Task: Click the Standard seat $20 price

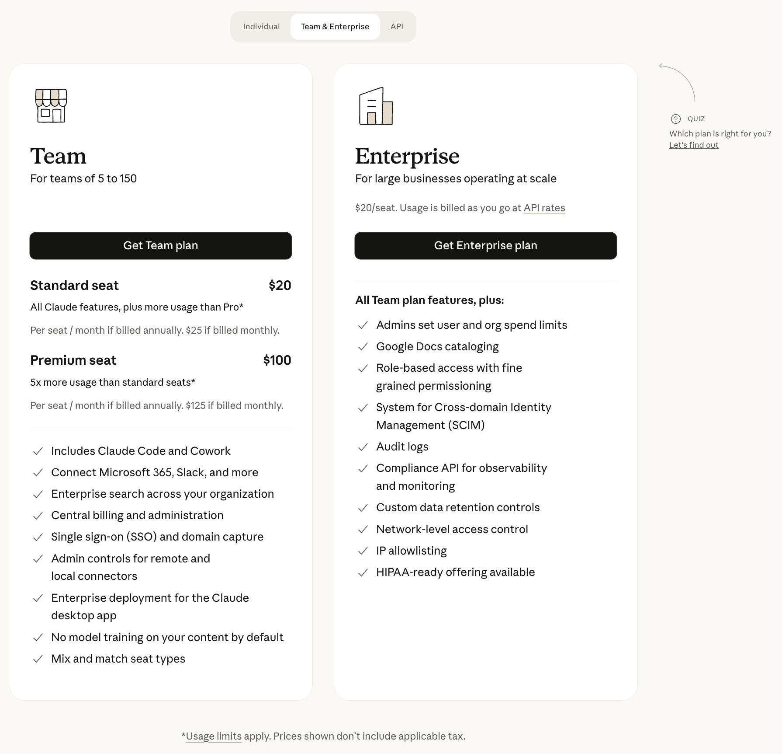Action: (x=280, y=285)
